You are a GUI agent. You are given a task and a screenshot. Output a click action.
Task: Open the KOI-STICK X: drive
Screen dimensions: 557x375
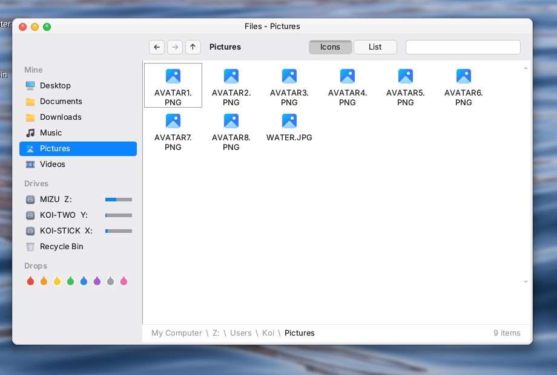(x=78, y=230)
